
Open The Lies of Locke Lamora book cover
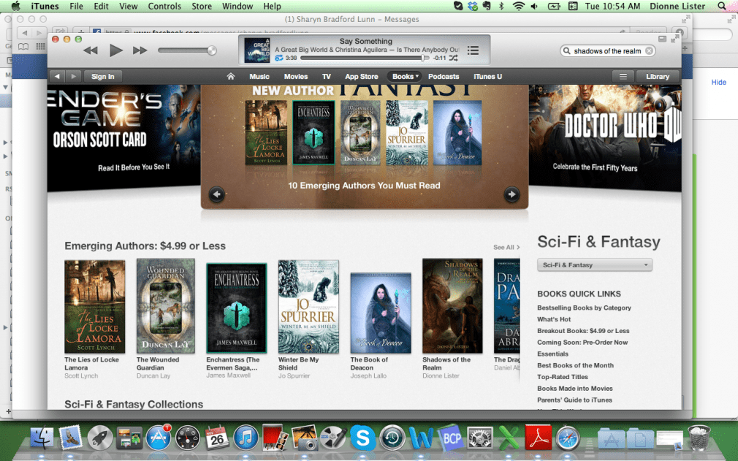[x=94, y=306]
